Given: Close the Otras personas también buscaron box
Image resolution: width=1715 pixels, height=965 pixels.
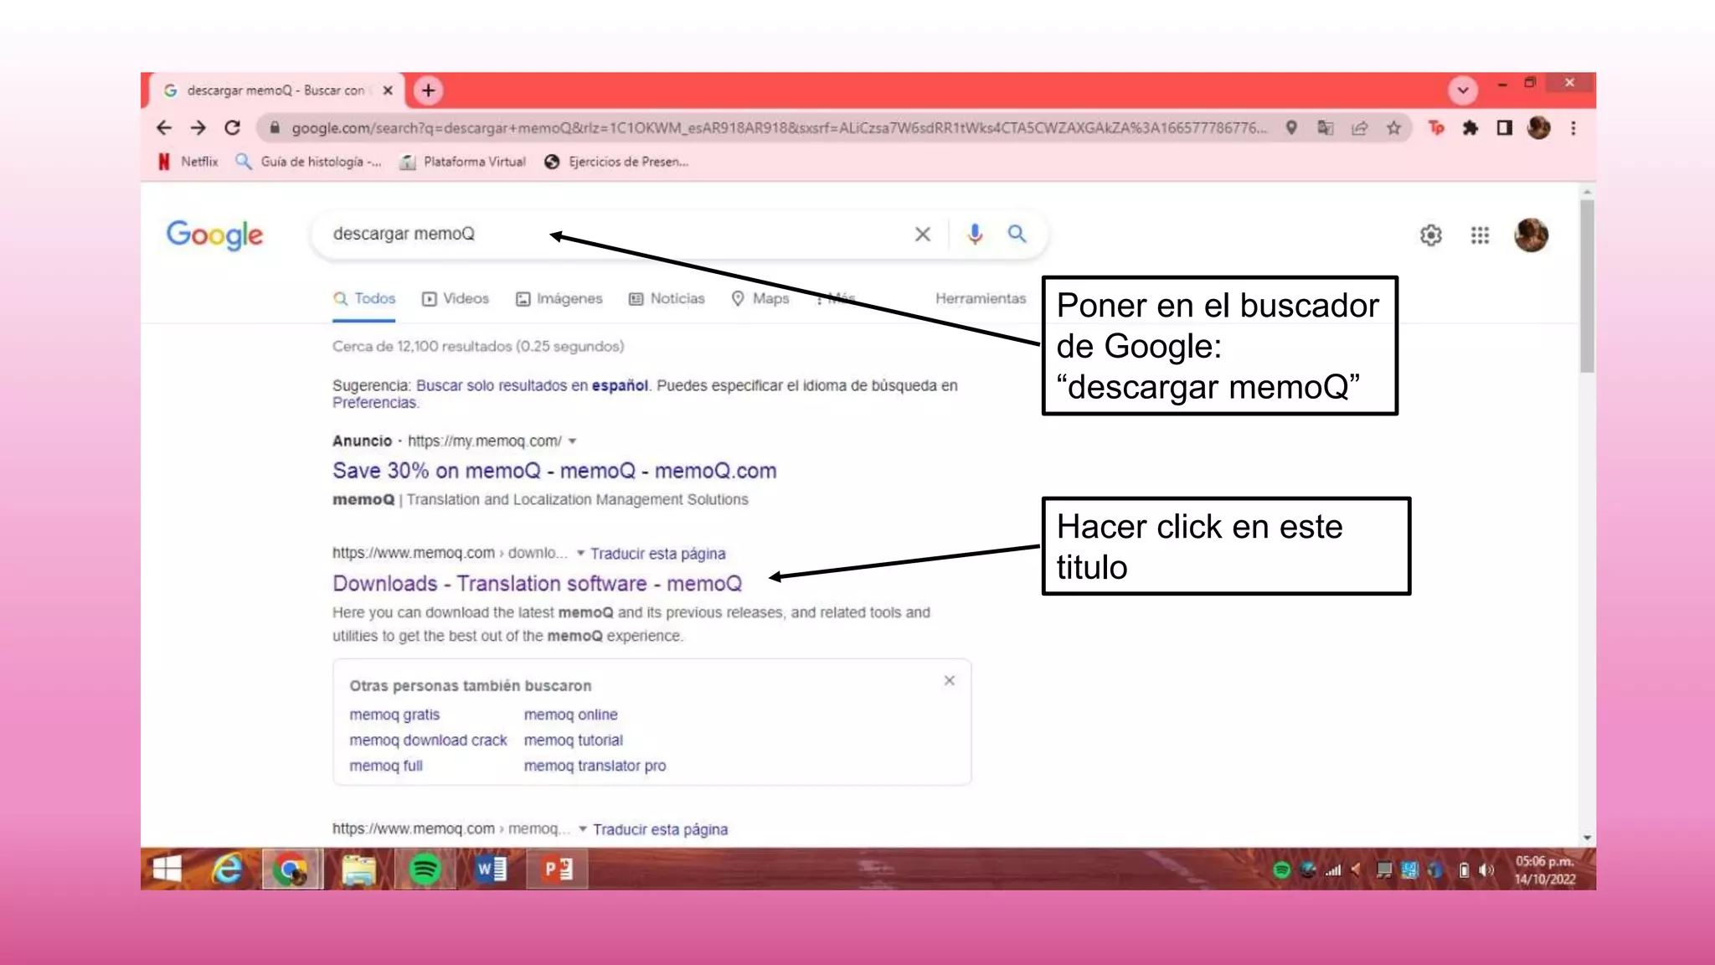Looking at the screenshot, I should tap(949, 681).
